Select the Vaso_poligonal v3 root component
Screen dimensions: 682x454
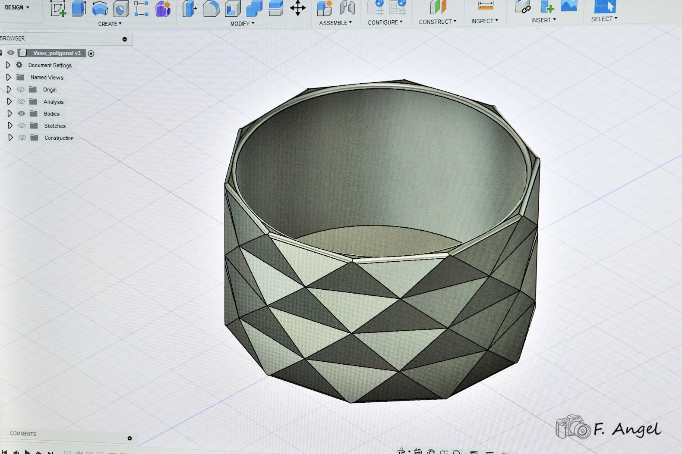(57, 53)
